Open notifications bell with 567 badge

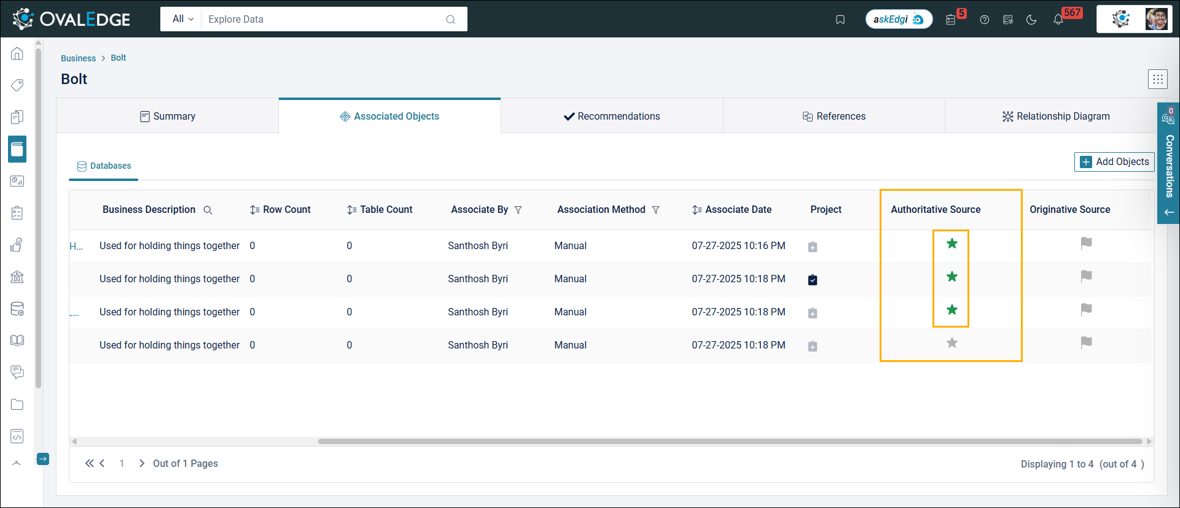1058,20
